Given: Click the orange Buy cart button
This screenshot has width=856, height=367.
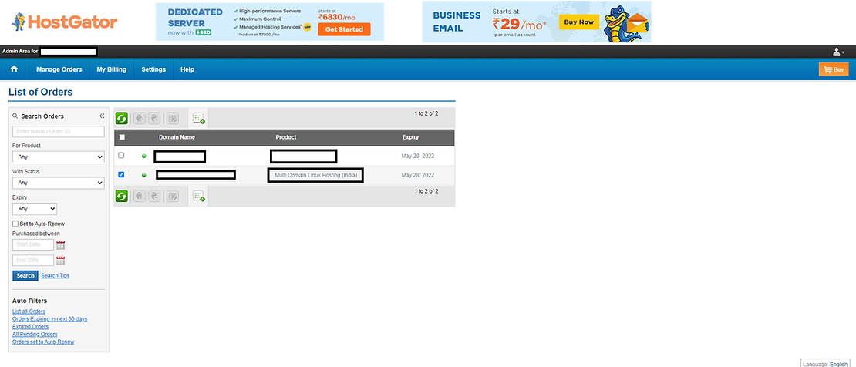Looking at the screenshot, I should coord(833,69).
